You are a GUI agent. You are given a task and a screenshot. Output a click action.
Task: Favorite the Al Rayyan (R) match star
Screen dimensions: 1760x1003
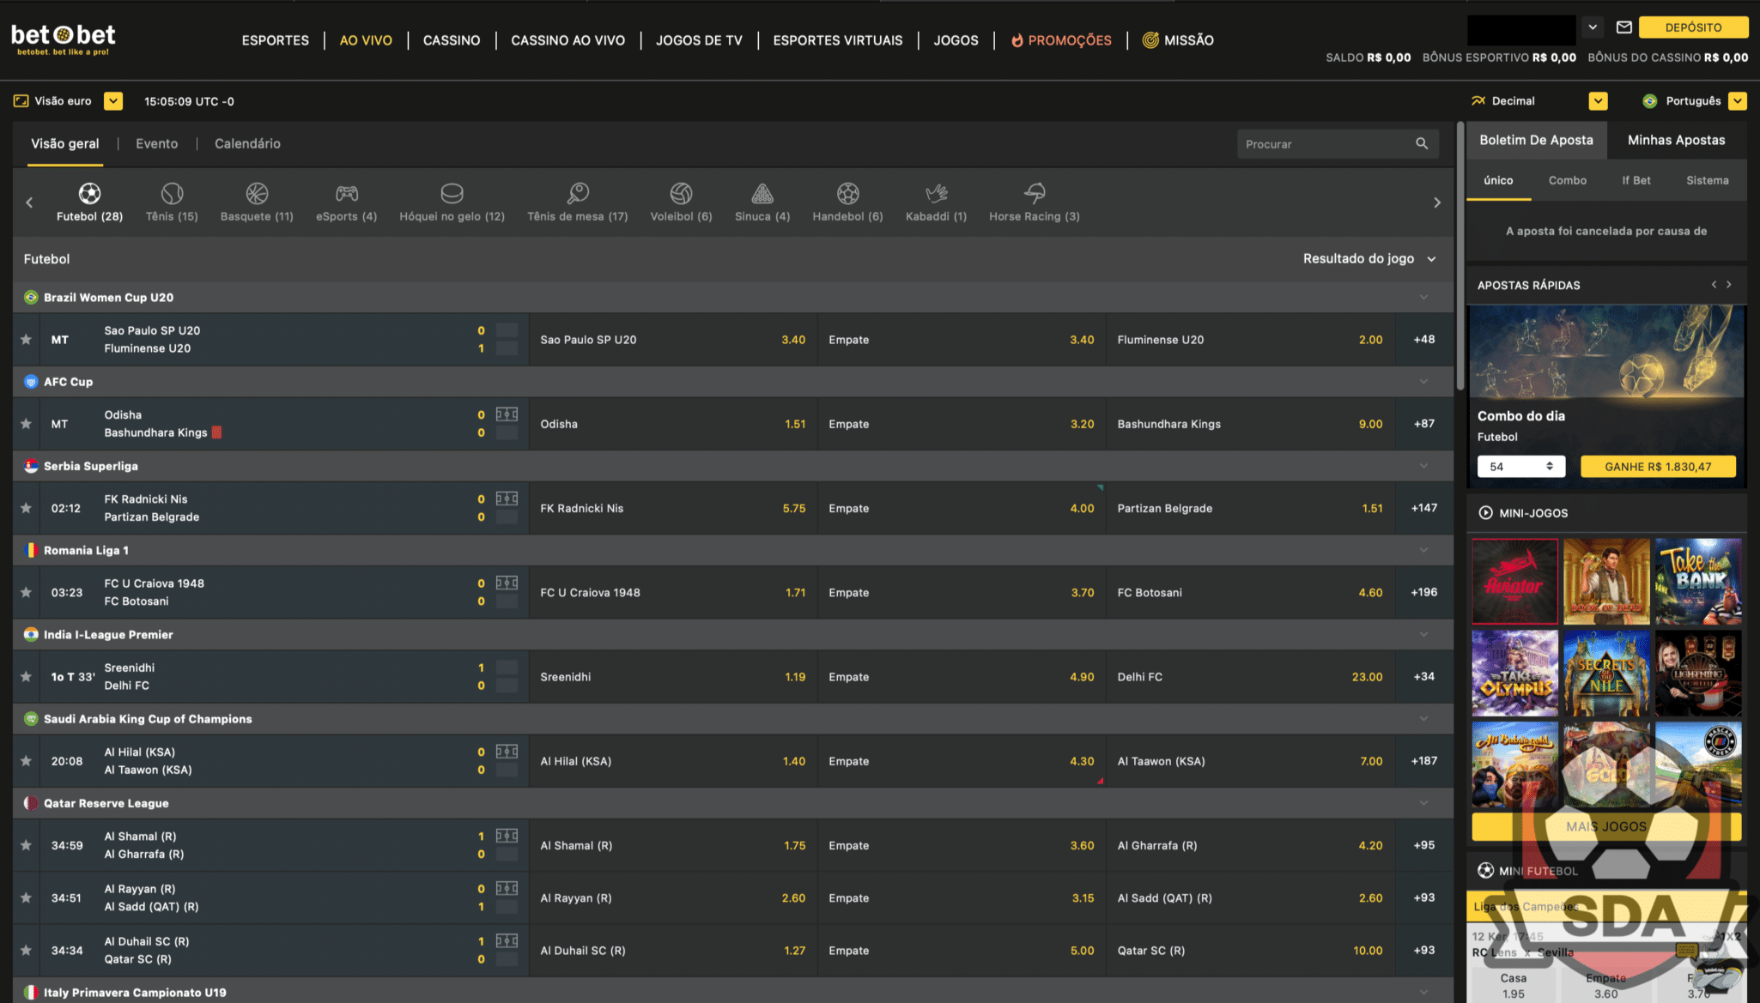[27, 897]
